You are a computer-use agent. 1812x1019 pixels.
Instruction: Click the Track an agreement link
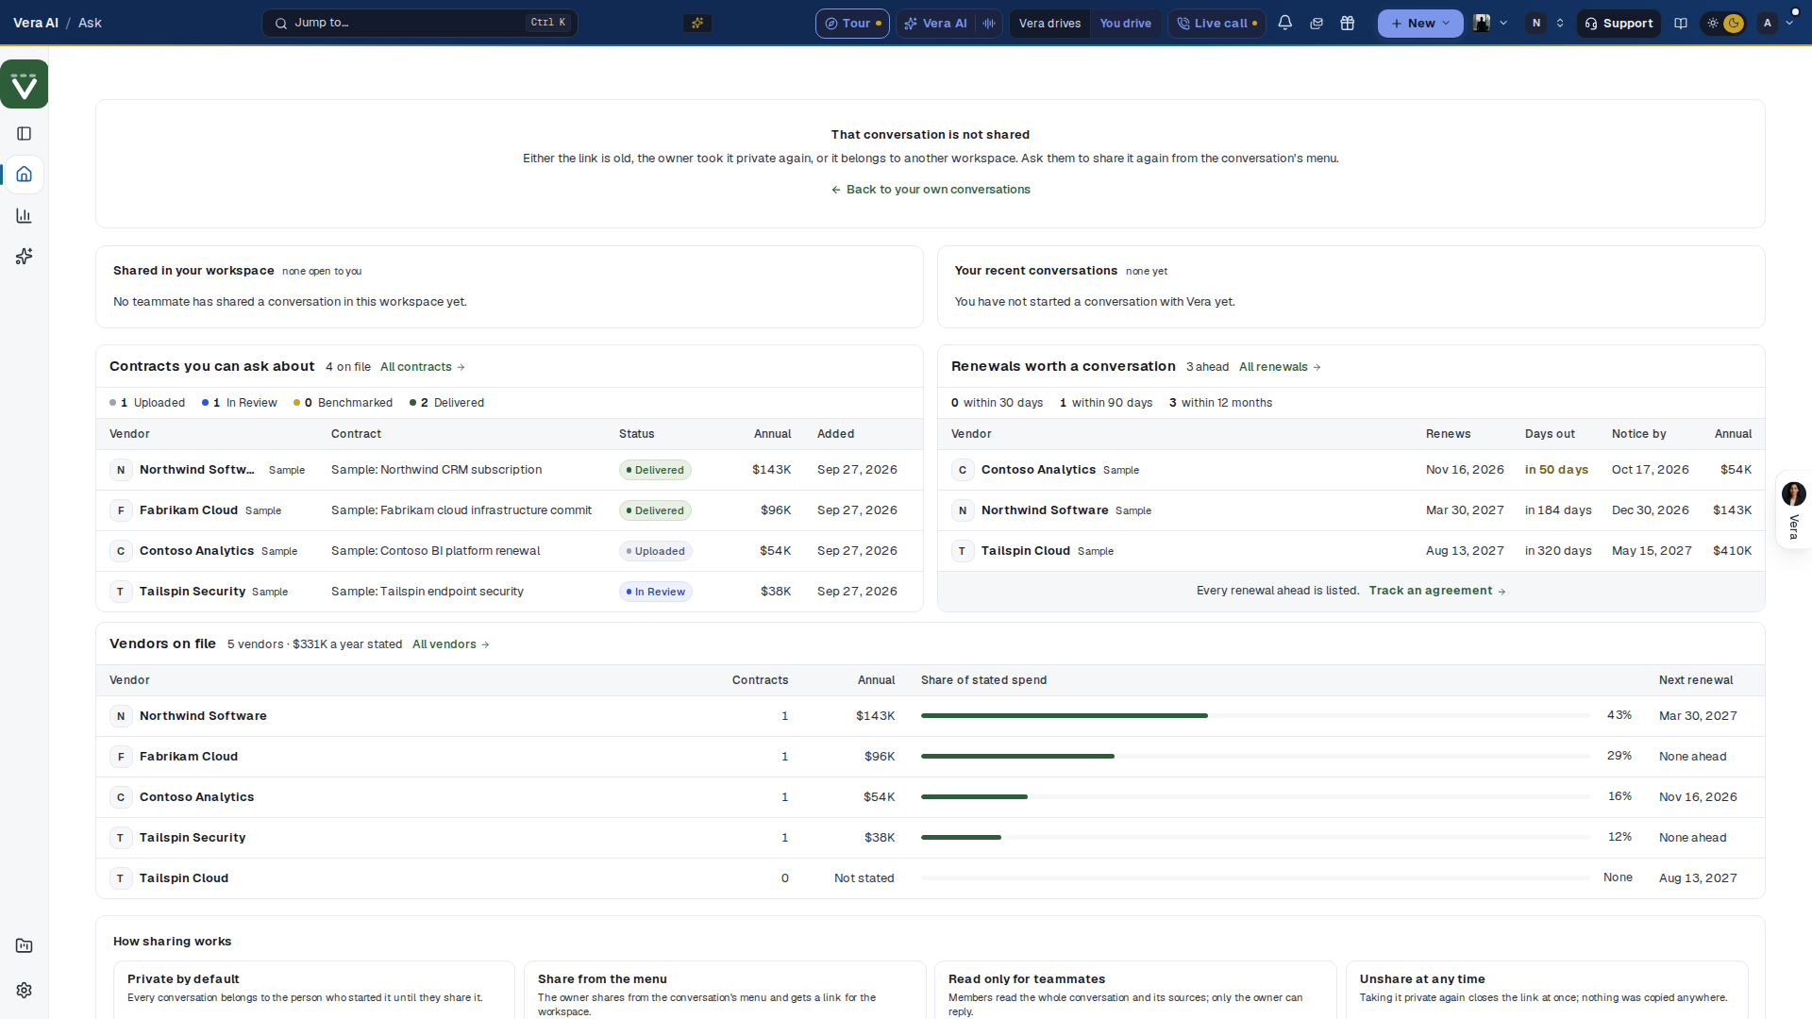(x=1437, y=591)
